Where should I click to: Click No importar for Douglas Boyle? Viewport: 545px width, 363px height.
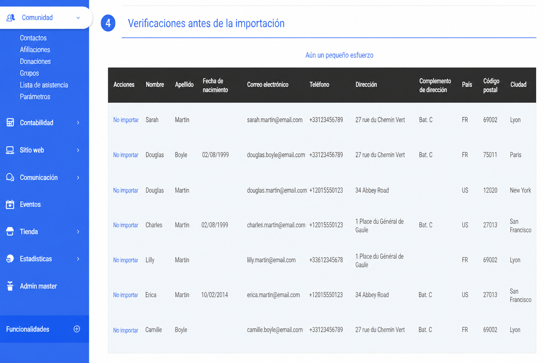coord(126,155)
